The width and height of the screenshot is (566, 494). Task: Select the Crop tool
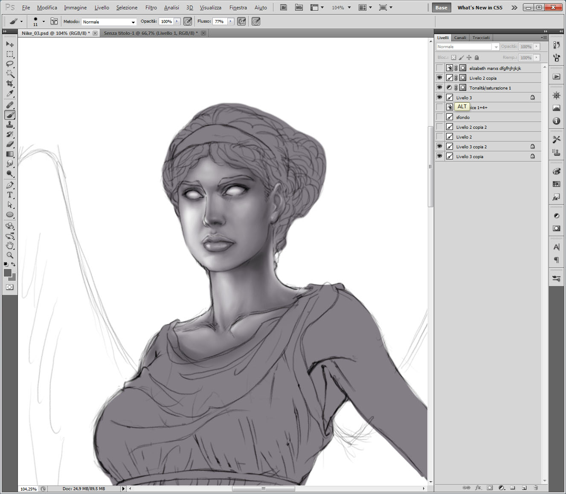(10, 84)
